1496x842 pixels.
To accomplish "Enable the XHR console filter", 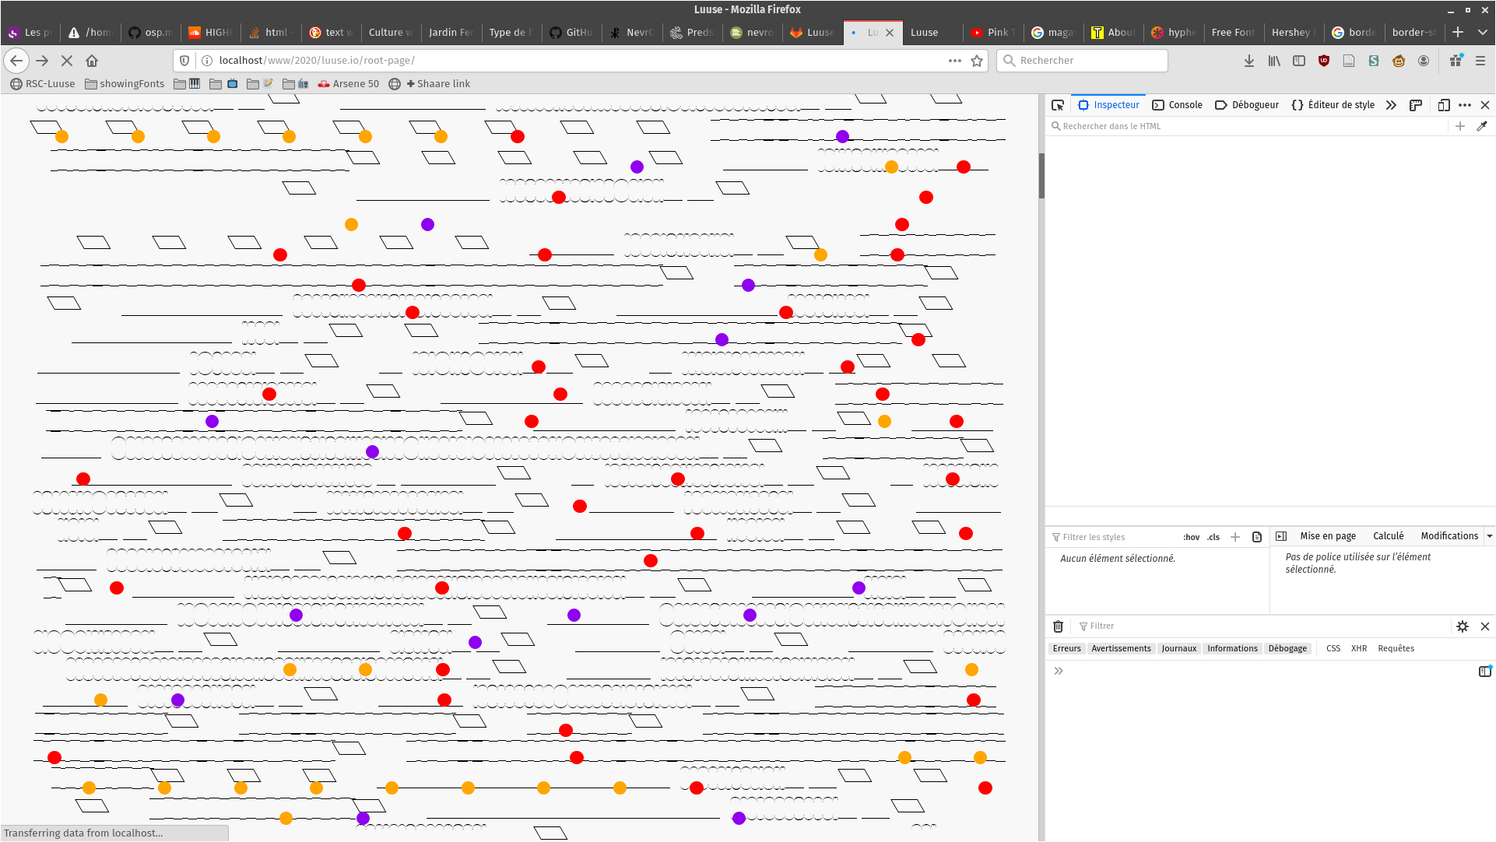I will (x=1359, y=648).
